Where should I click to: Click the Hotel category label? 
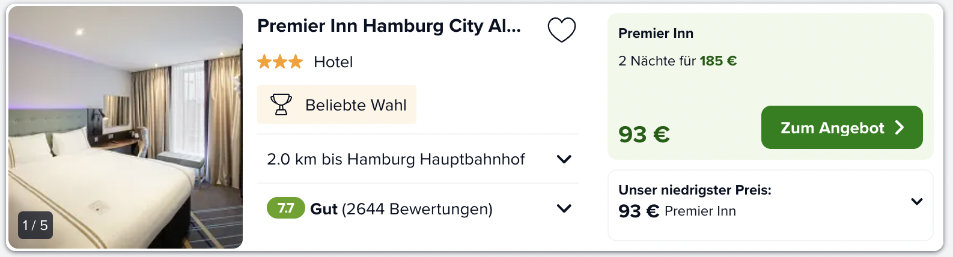click(333, 62)
